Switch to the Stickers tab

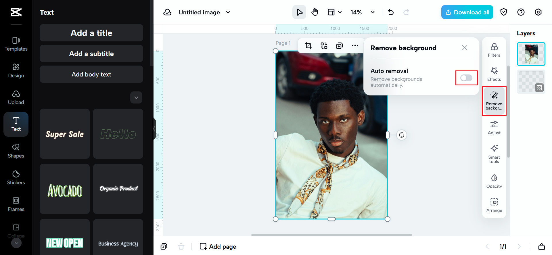[x=16, y=178]
